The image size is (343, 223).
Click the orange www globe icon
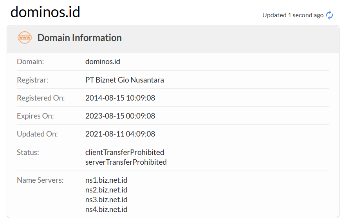click(x=25, y=38)
